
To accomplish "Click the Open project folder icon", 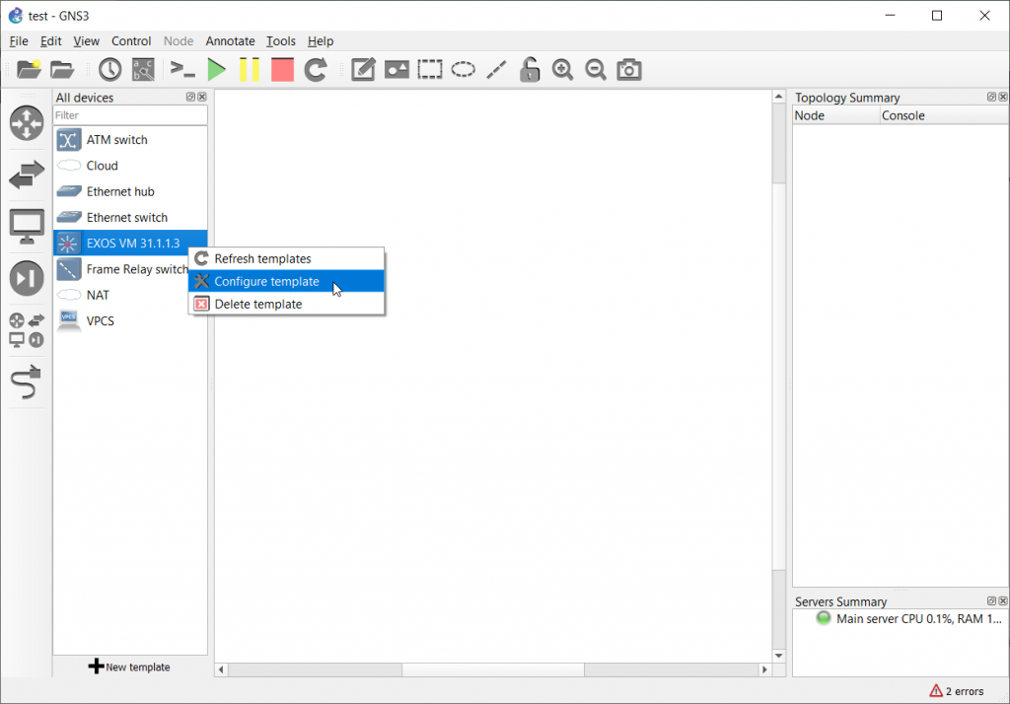I will (x=62, y=69).
